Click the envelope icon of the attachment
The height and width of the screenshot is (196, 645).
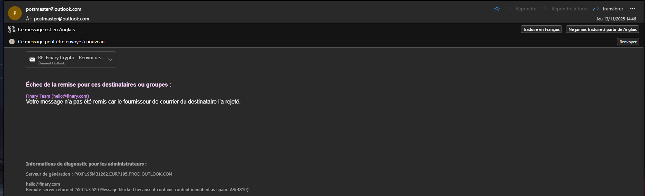click(32, 60)
